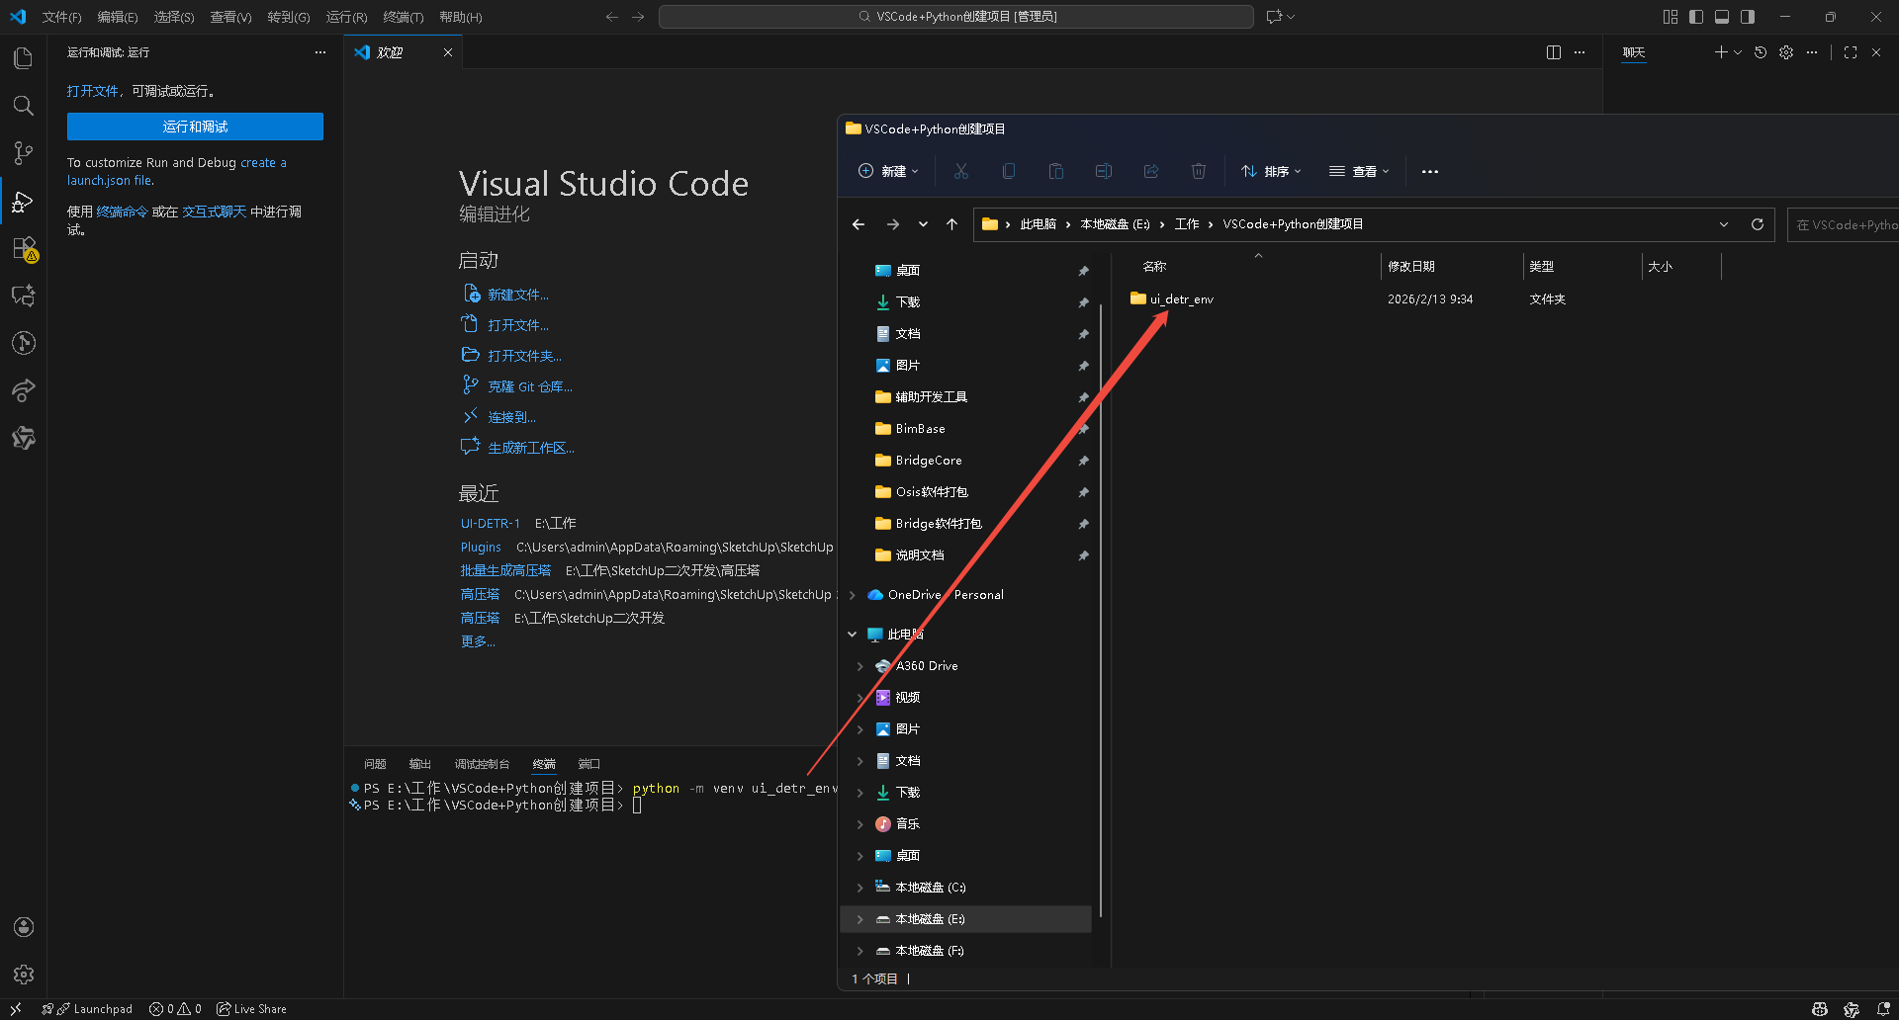Open notifications bell in status bar

pyautogui.click(x=1883, y=1009)
